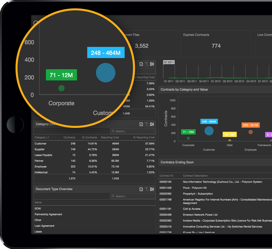Click the orange Employee bubble in the chart
The height and width of the screenshot is (249, 272).
250,132
